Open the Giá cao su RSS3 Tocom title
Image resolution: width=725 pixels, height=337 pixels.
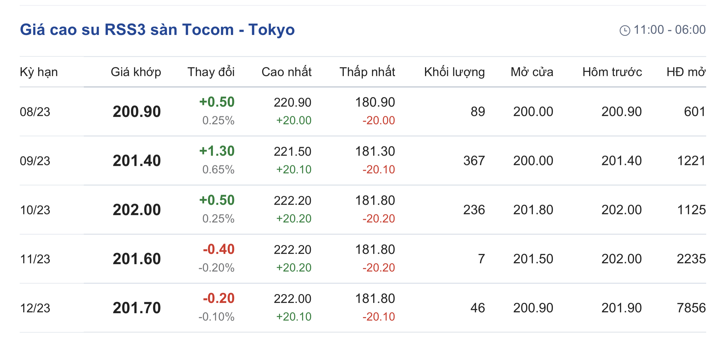coord(157,30)
